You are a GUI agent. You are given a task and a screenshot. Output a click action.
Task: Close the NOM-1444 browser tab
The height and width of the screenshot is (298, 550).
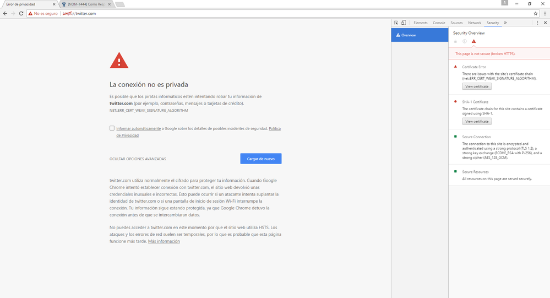point(110,4)
